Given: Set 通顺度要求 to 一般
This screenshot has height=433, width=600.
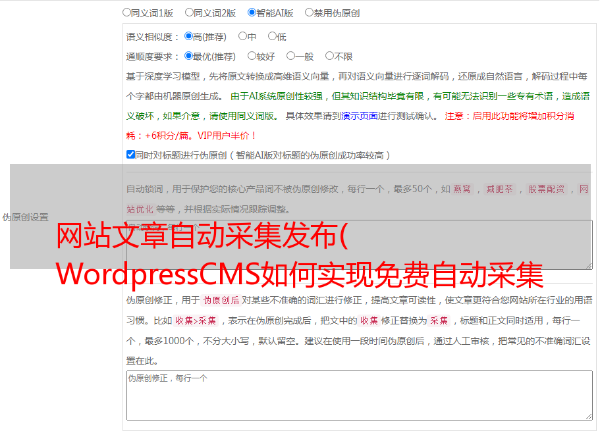Looking at the screenshot, I should 291,56.
